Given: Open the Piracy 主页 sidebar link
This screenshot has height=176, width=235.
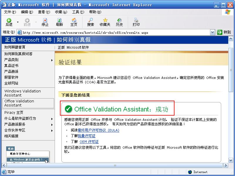Looking at the screenshot, I should click(x=14, y=112).
